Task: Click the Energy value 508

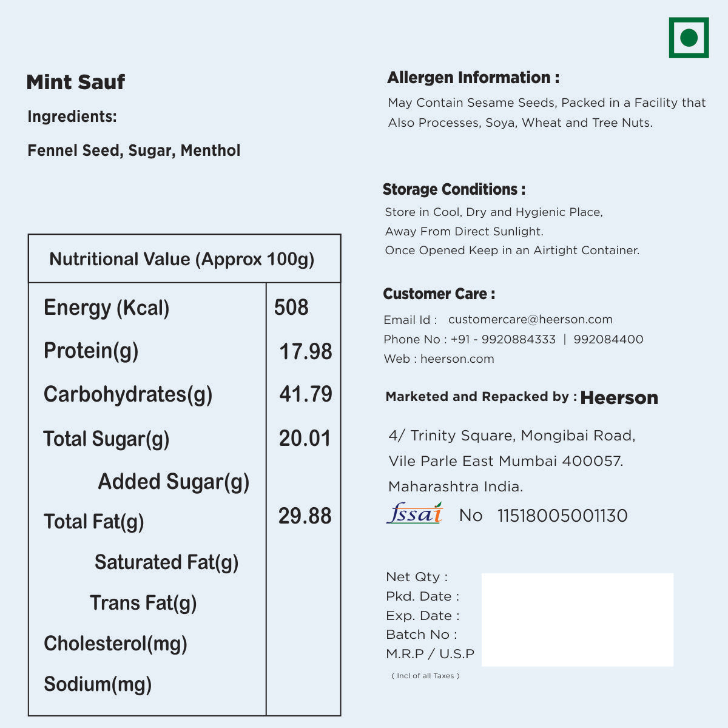Action: [291, 308]
